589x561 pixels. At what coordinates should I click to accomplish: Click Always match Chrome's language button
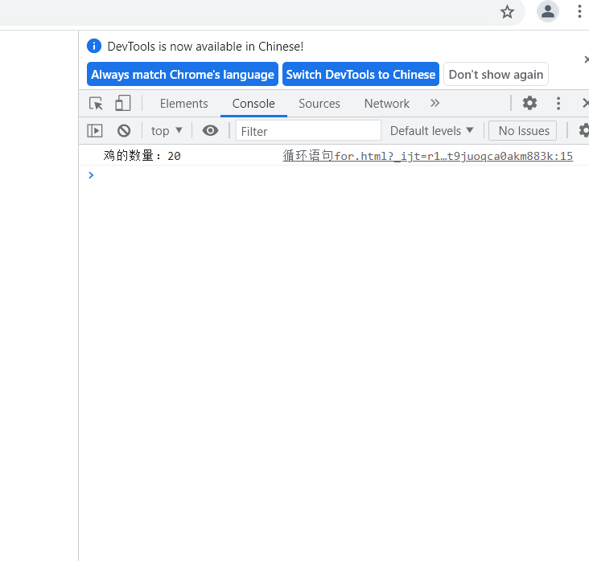coord(183,74)
